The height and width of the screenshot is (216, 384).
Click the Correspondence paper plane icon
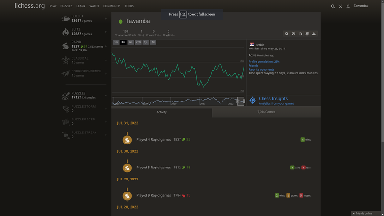pyautogui.click(x=66, y=73)
